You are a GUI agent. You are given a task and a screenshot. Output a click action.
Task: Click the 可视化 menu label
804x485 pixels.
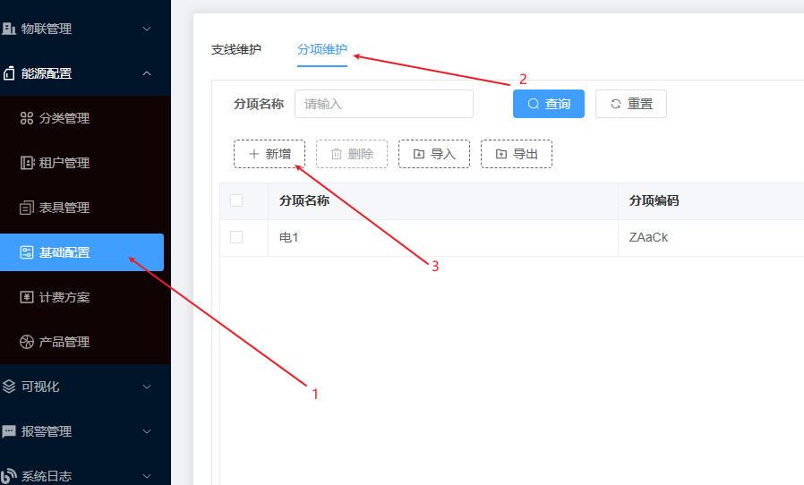(x=40, y=387)
